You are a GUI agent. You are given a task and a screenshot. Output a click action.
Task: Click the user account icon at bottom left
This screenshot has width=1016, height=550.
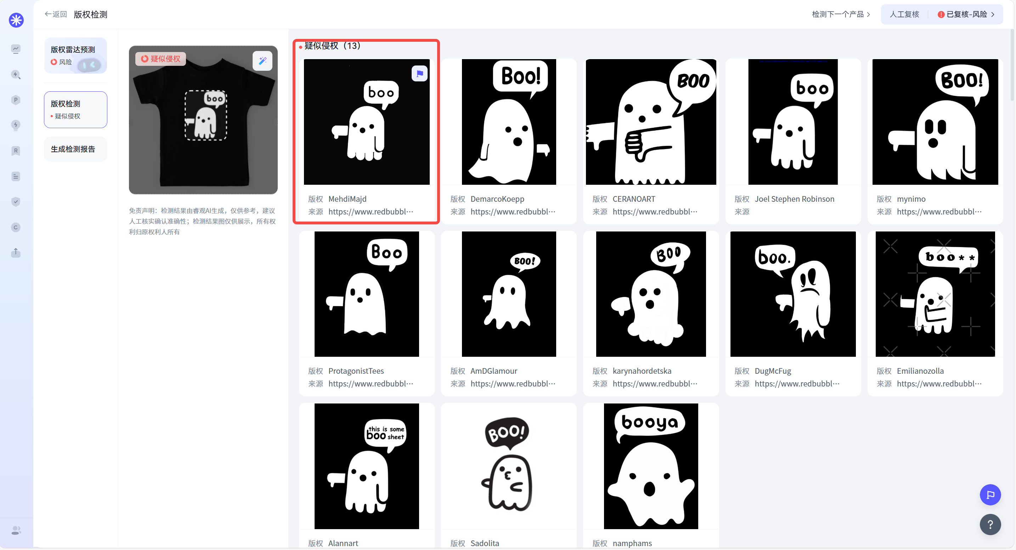coord(16,530)
